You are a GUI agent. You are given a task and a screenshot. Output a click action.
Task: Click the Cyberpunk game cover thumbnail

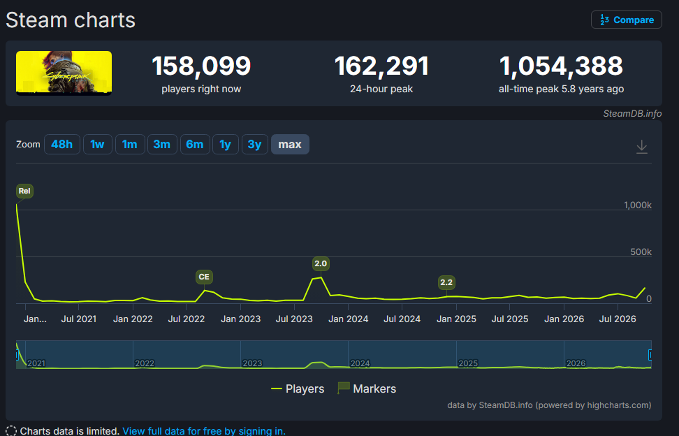click(x=64, y=73)
